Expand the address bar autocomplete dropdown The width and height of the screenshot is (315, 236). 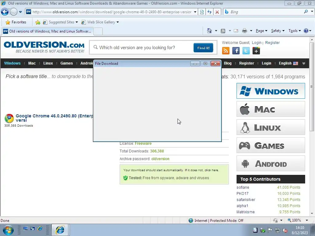[195, 12]
